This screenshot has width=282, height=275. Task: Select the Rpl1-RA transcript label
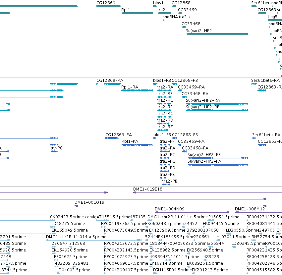tap(130, 87)
